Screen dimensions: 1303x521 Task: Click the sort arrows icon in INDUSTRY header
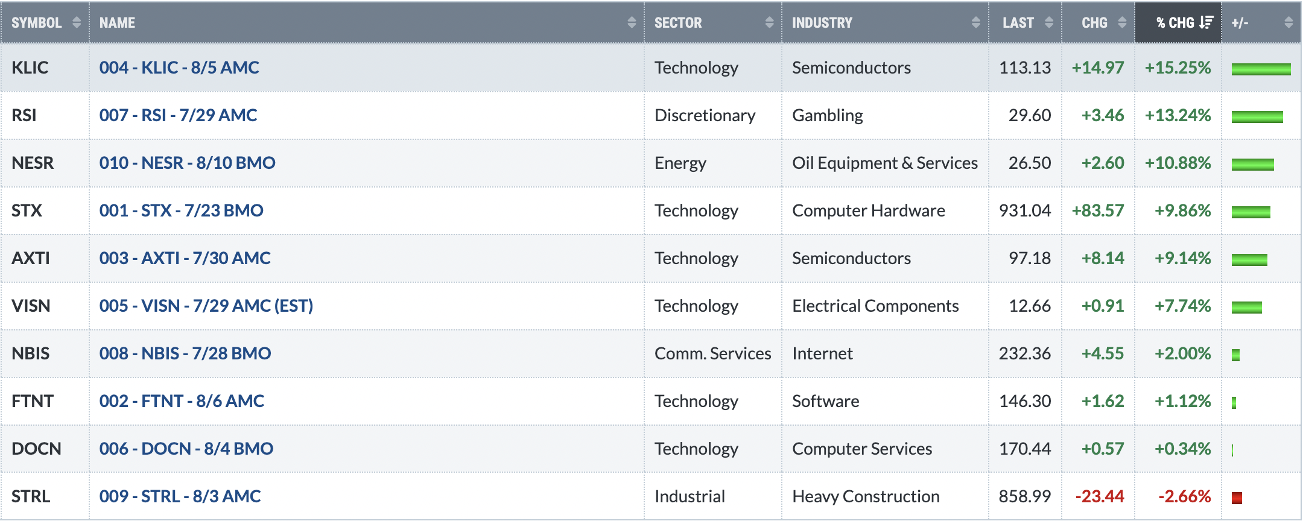pos(975,23)
